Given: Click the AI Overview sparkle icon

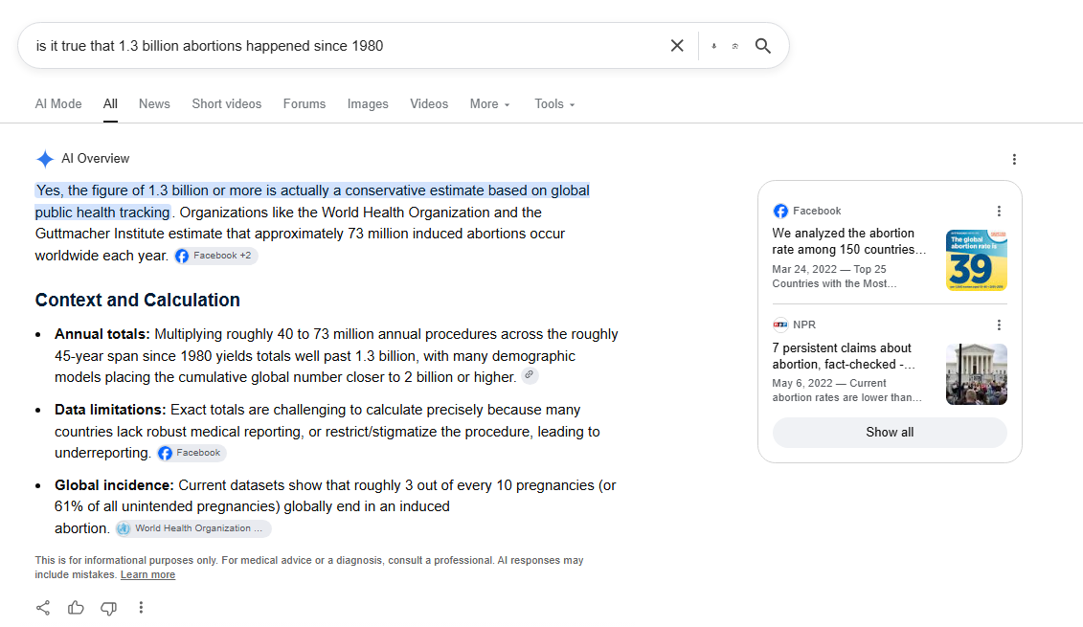Looking at the screenshot, I should pos(45,159).
